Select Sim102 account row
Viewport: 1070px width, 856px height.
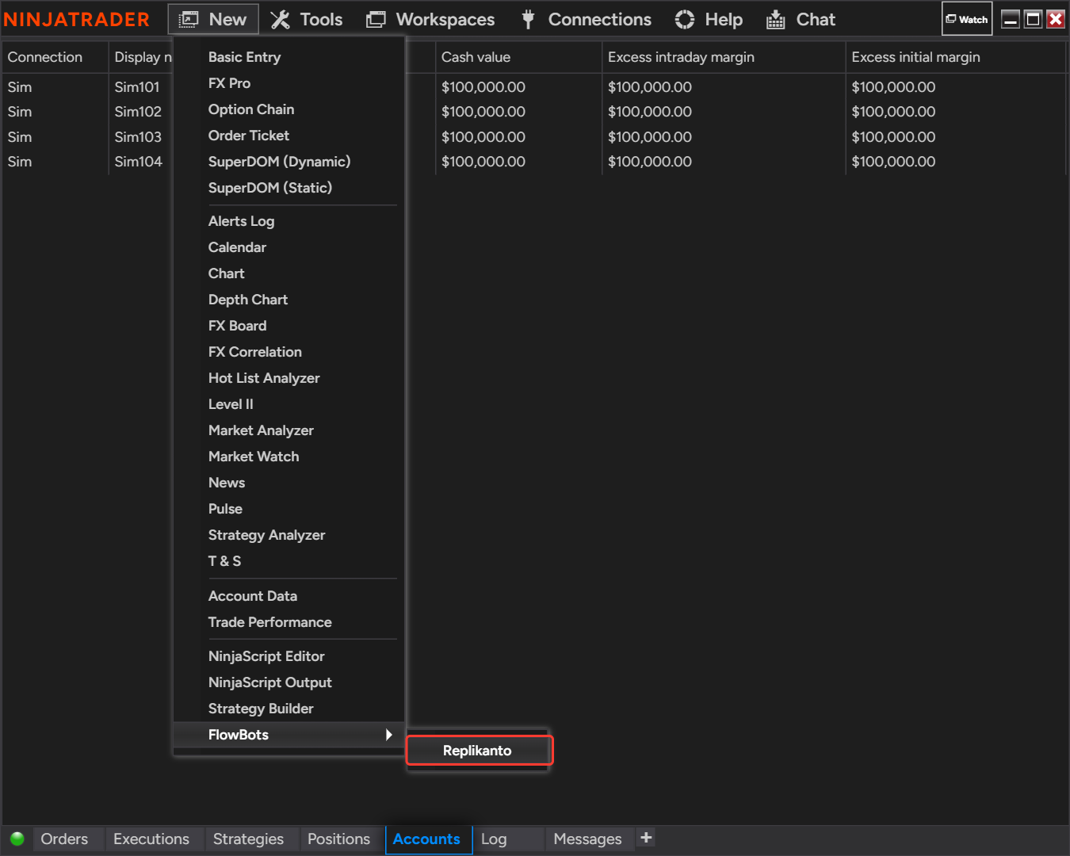pyautogui.click(x=138, y=112)
